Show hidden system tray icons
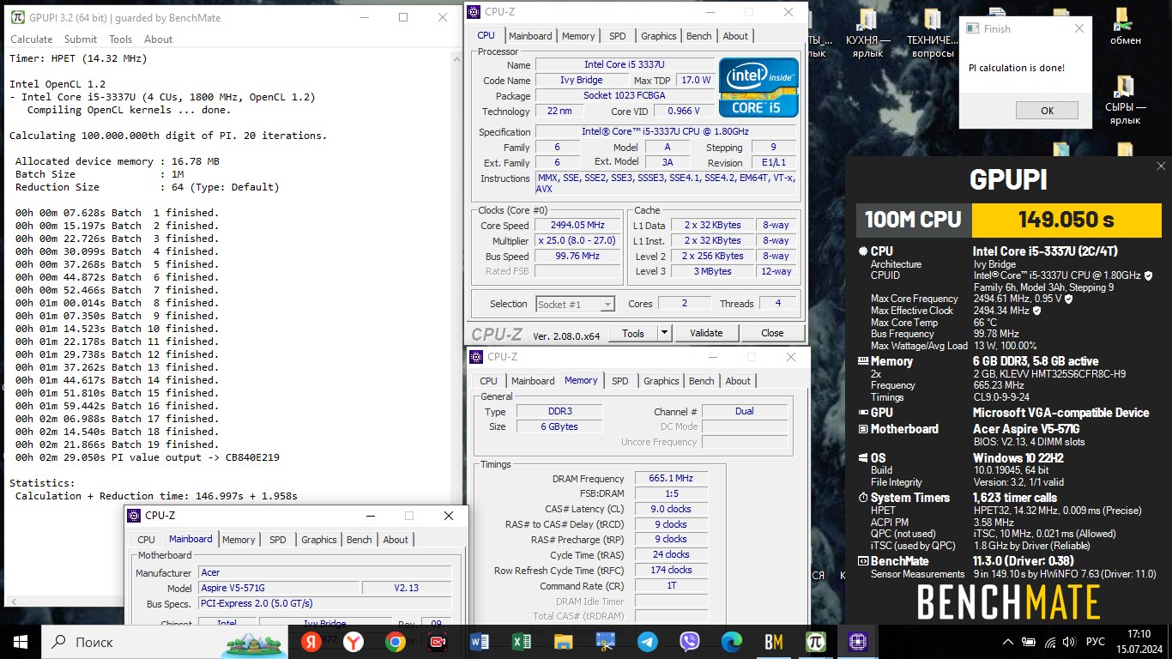This screenshot has width=1172, height=659. point(1008,642)
